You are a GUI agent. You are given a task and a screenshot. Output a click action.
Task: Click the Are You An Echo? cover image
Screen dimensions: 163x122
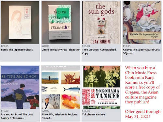click(x=20, y=87)
